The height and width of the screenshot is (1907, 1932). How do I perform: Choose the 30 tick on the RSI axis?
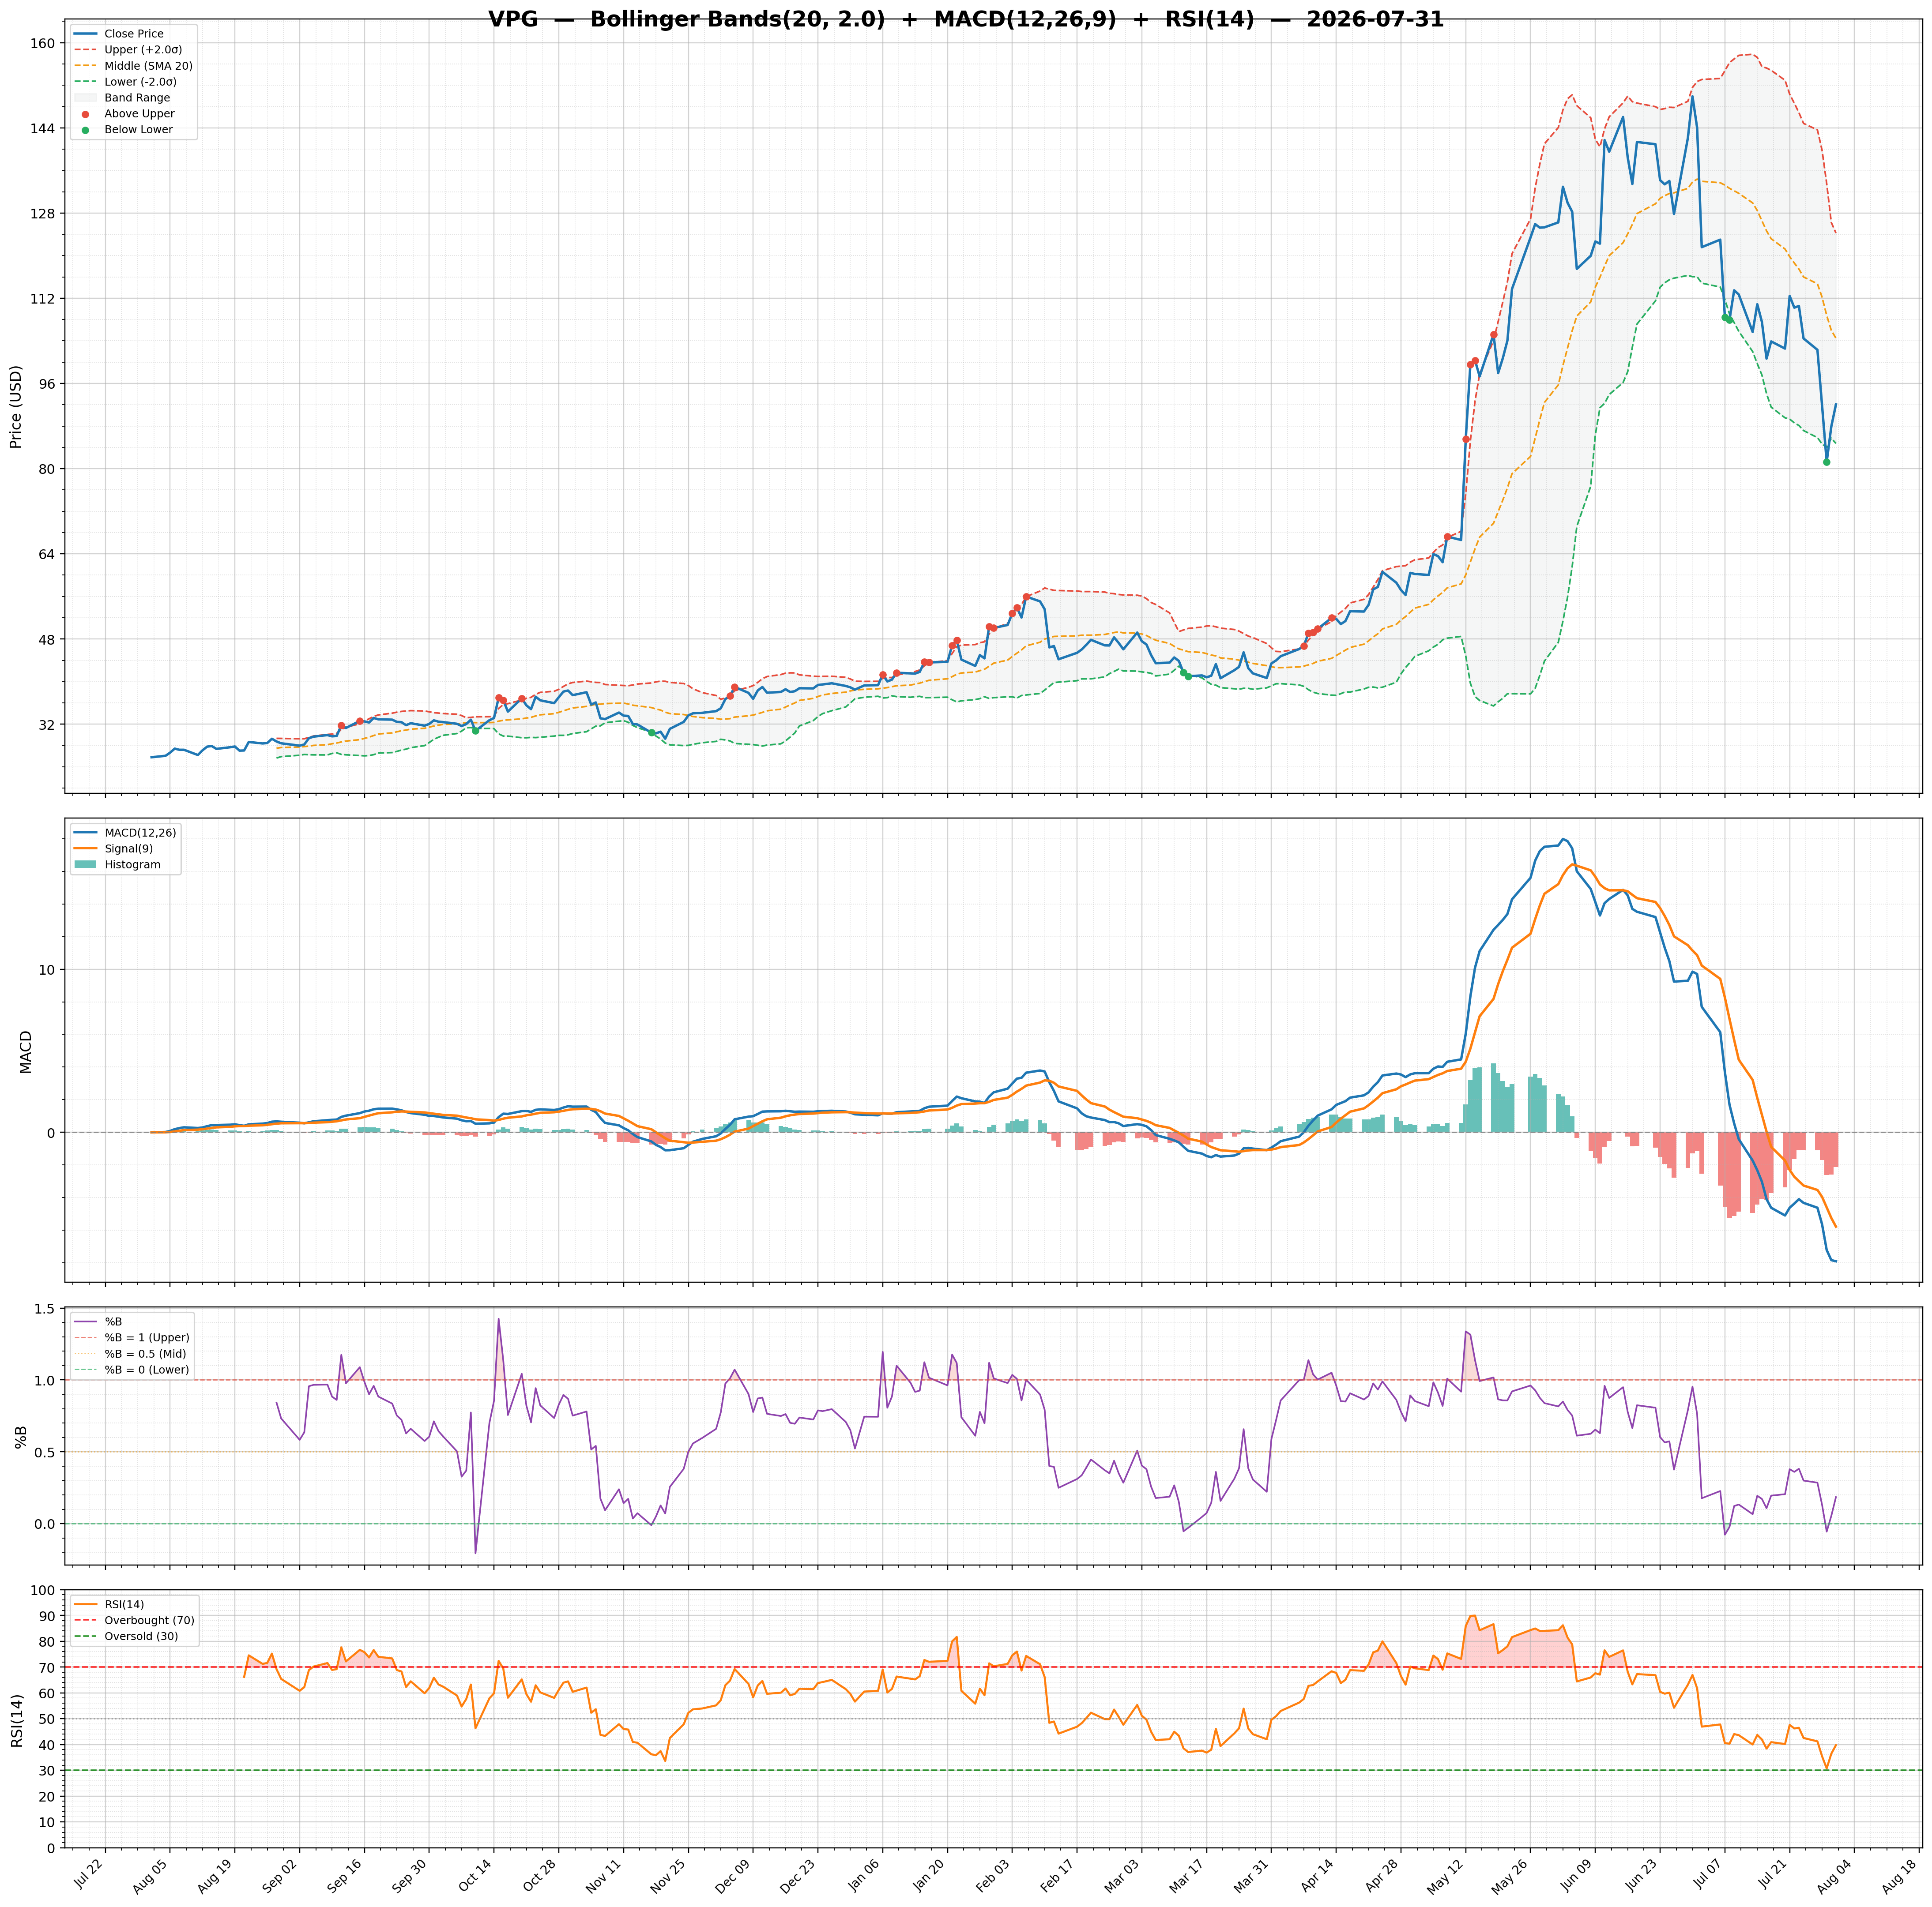click(x=47, y=1771)
